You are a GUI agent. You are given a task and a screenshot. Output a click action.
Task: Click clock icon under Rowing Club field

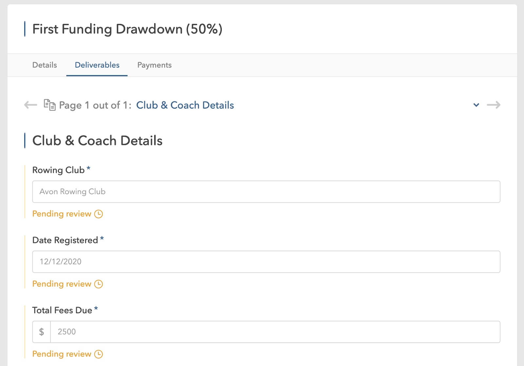click(x=99, y=214)
